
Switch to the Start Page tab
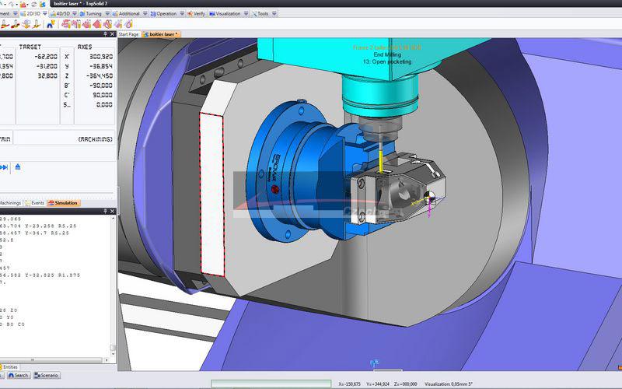tap(128, 34)
